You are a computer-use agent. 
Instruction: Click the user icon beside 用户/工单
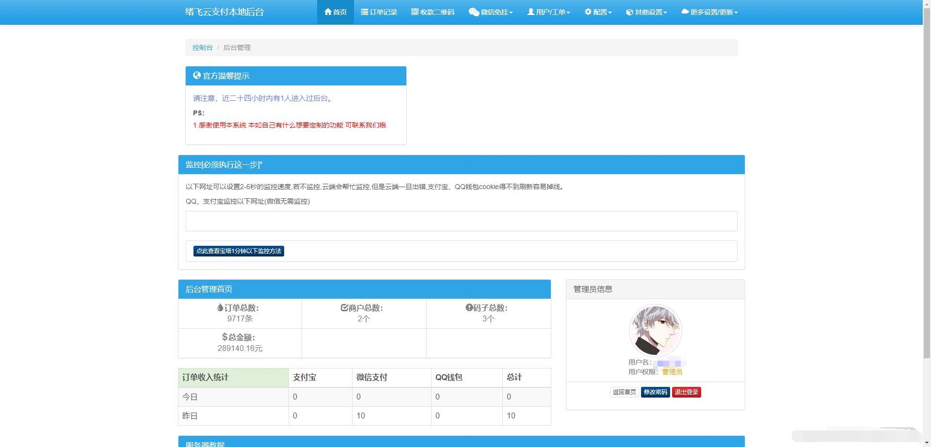530,12
